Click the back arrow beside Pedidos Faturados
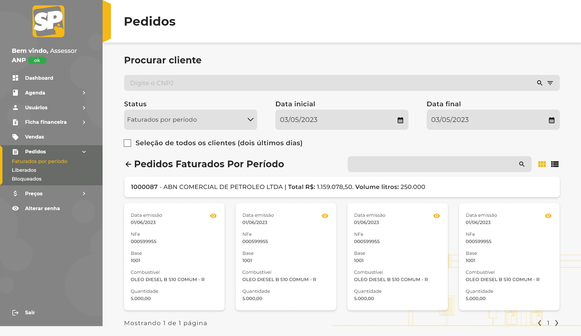This screenshot has height=336, width=581. 128,164
